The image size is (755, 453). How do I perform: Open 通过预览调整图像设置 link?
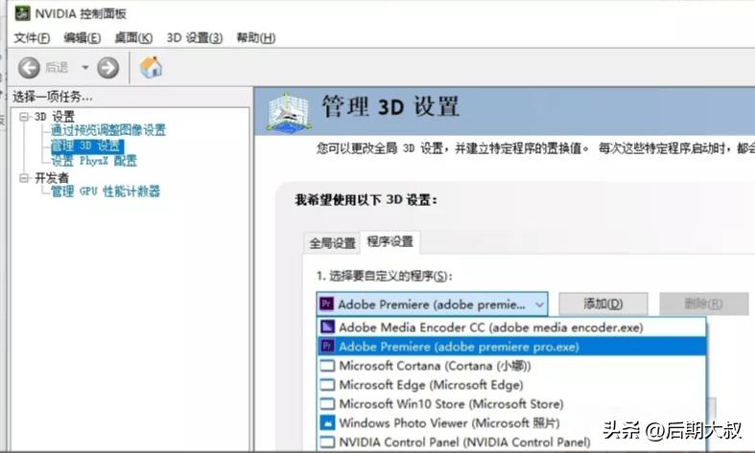(x=107, y=130)
